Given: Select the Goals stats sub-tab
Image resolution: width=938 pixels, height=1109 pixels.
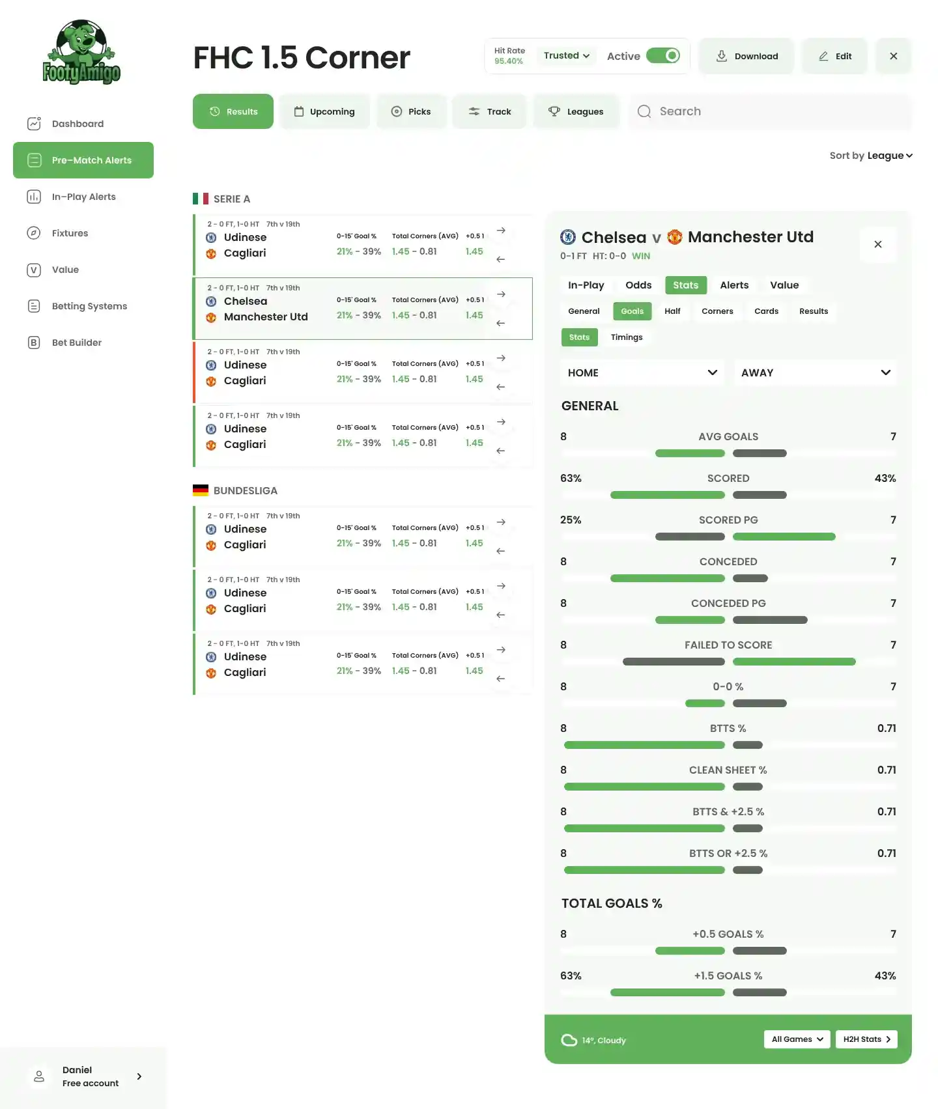Looking at the screenshot, I should pyautogui.click(x=632, y=311).
